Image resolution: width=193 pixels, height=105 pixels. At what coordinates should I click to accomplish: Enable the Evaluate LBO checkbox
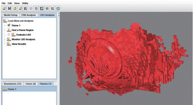(x=9, y=35)
